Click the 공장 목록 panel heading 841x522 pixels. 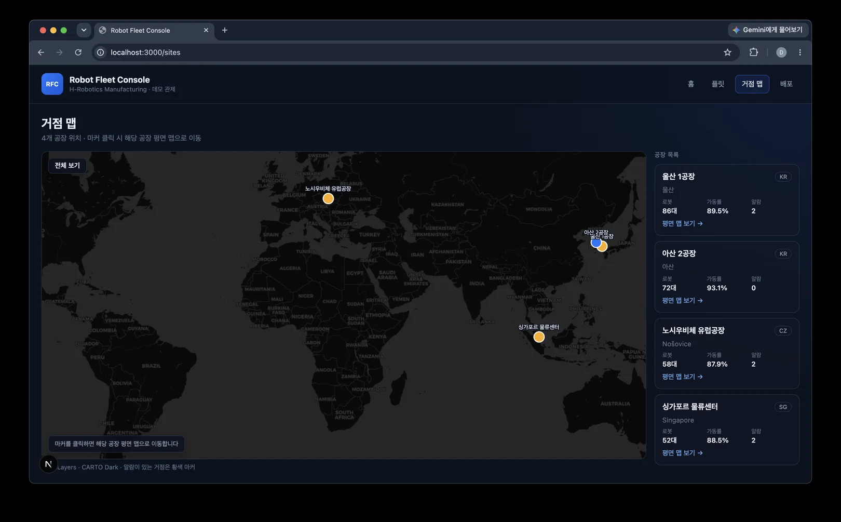click(666, 155)
